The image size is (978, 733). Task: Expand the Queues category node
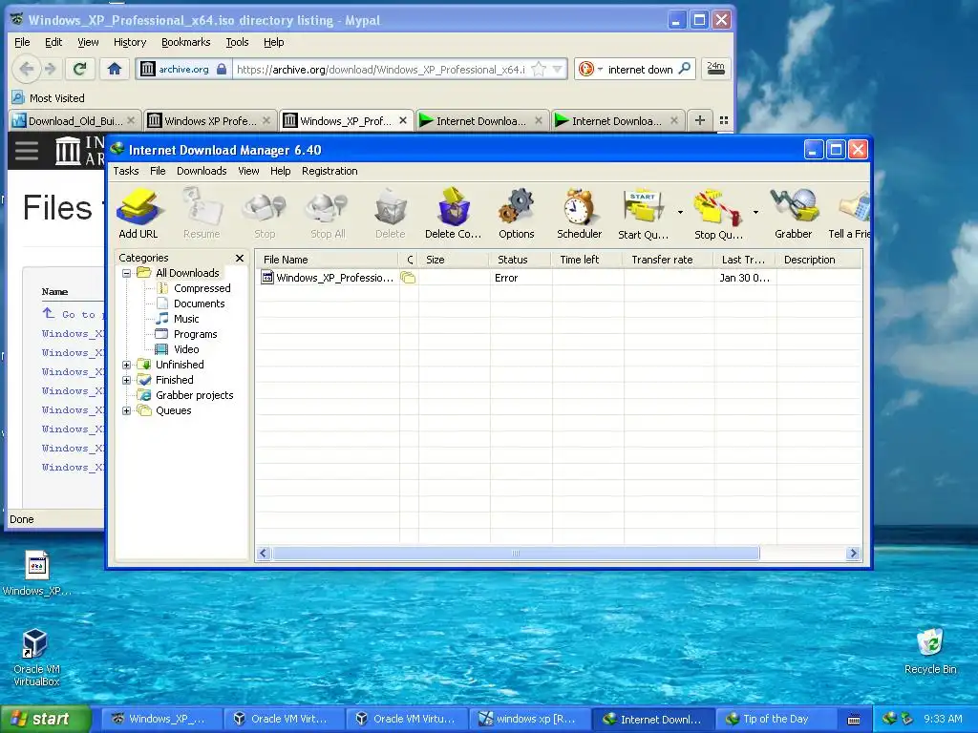click(x=127, y=410)
